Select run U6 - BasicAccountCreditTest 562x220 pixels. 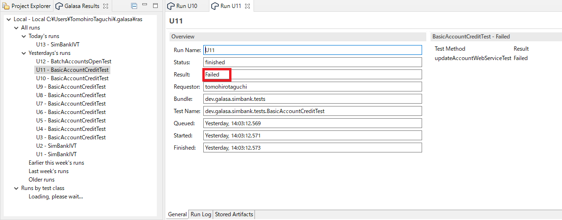click(x=71, y=112)
